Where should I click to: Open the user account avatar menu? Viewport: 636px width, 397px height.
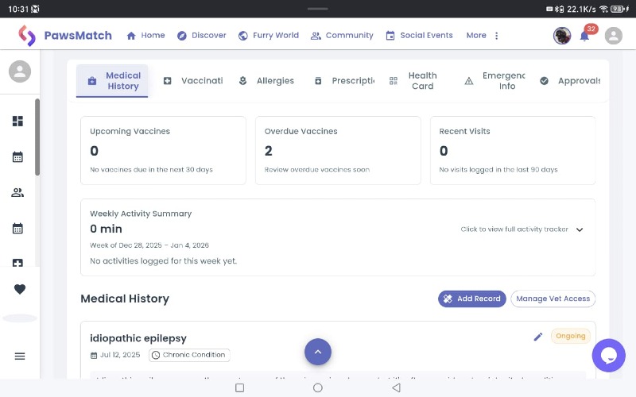tap(613, 36)
